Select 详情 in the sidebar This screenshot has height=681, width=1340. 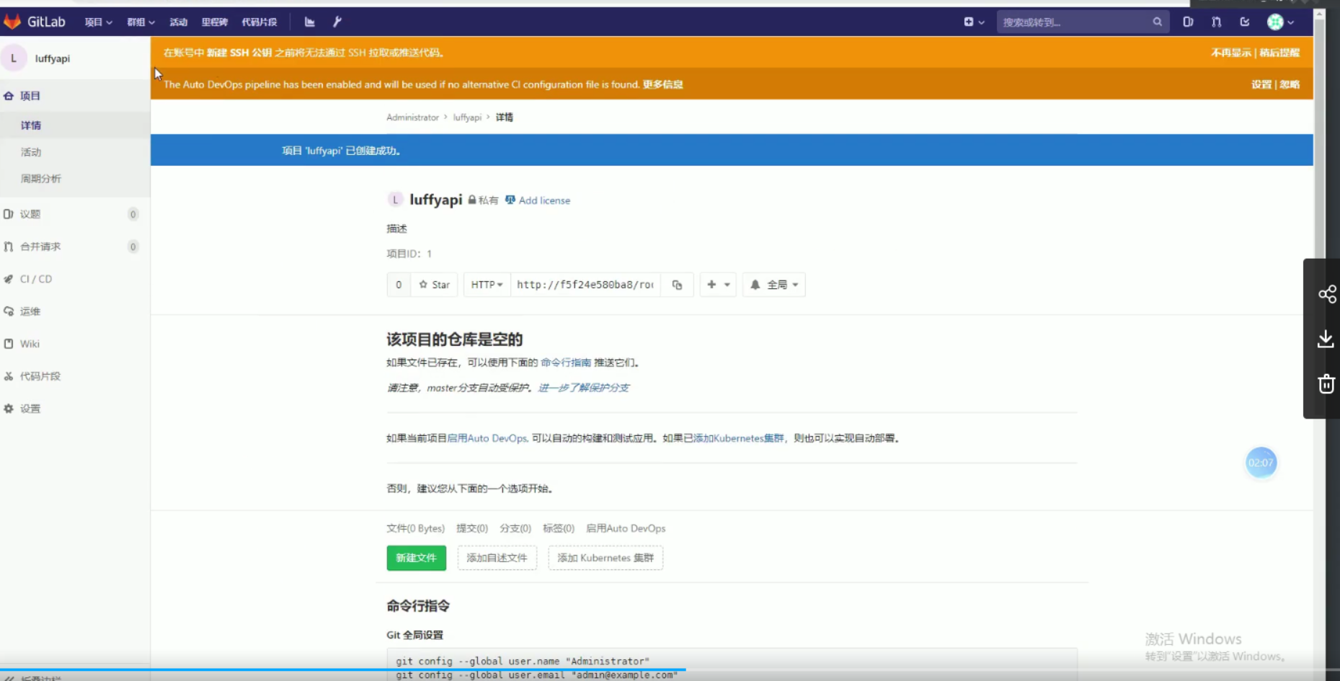[31, 125]
